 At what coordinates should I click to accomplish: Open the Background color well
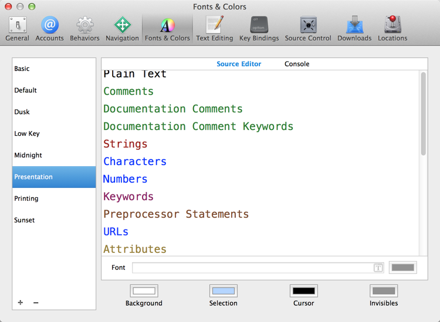click(144, 291)
